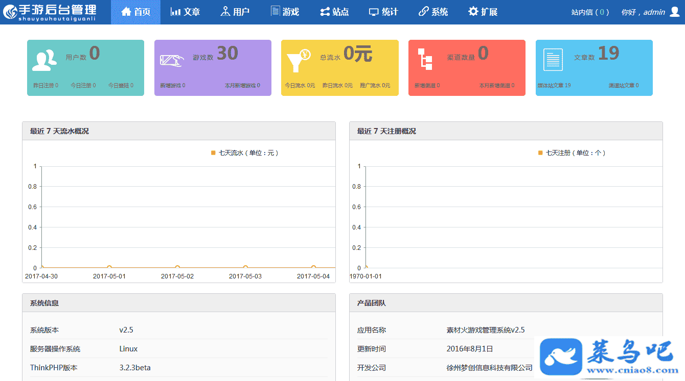Open the 站内信 inbox link

click(x=590, y=12)
